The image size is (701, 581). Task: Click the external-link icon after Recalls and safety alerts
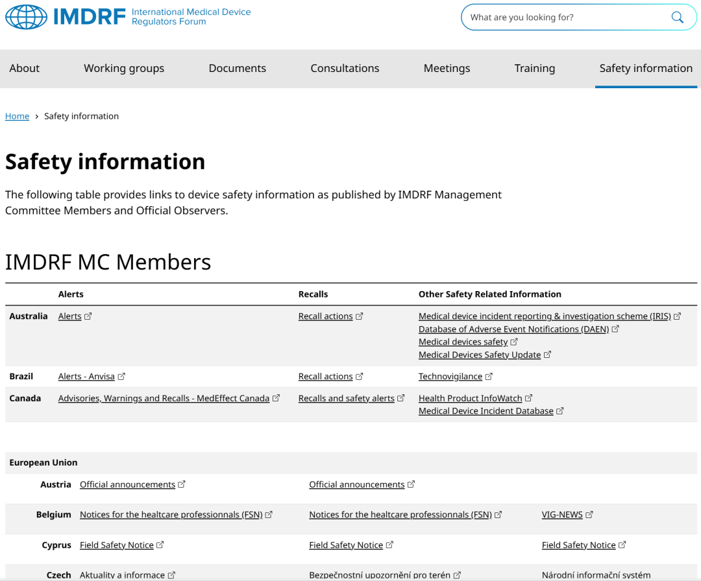tap(401, 398)
